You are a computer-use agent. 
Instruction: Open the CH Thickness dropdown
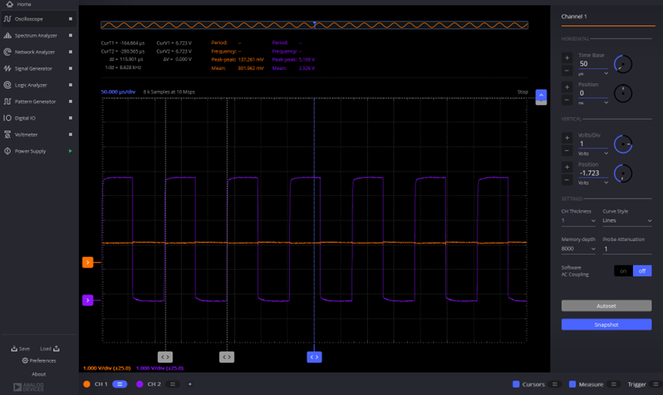579,220
